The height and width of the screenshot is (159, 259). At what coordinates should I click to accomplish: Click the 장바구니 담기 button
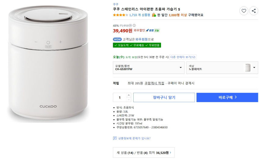click(164, 97)
